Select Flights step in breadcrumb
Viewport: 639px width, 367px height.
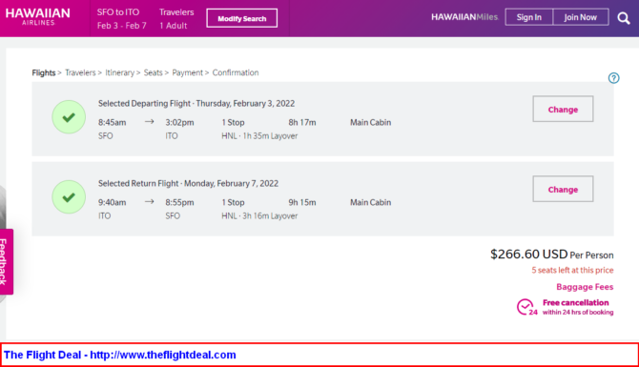coord(44,72)
